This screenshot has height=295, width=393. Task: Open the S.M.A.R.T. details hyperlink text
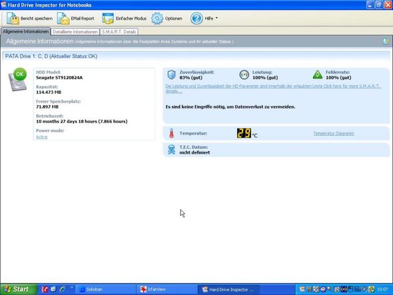(x=273, y=89)
